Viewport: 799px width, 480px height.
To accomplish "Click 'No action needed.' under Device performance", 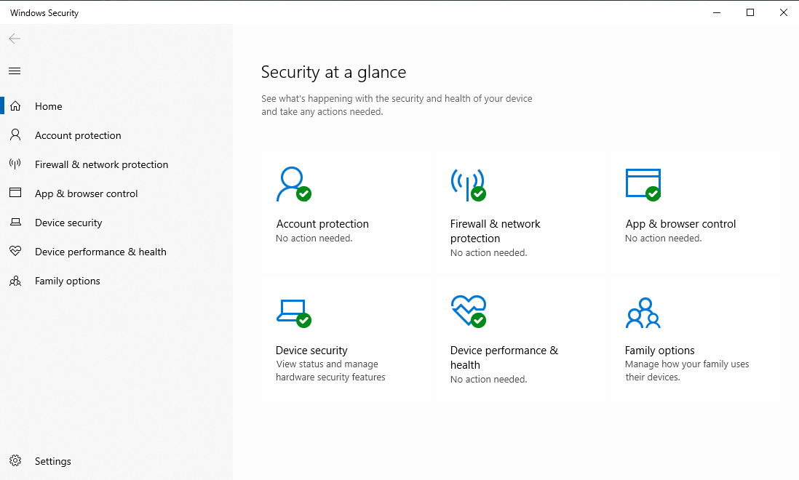I will pyautogui.click(x=488, y=379).
